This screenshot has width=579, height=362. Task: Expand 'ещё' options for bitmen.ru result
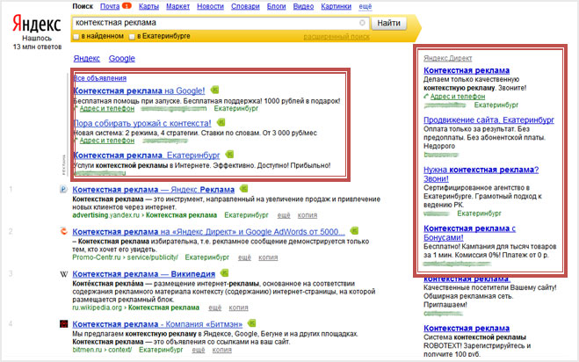click(199, 350)
